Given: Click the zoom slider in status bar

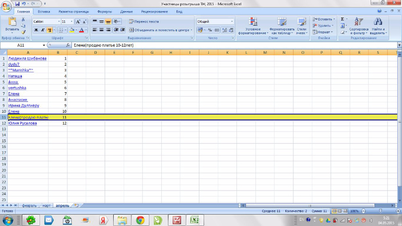Looking at the screenshot, I should 379,211.
